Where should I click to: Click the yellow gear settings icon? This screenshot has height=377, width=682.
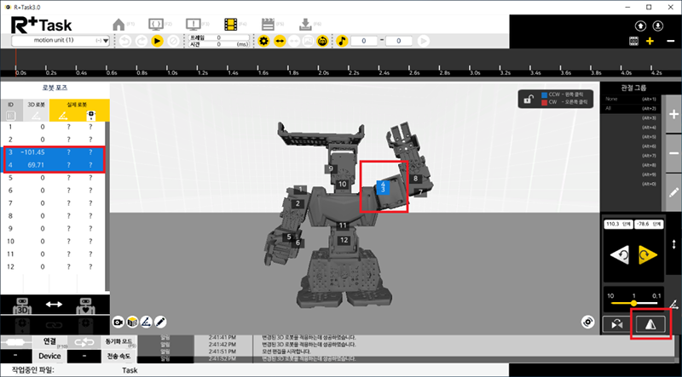pos(264,41)
